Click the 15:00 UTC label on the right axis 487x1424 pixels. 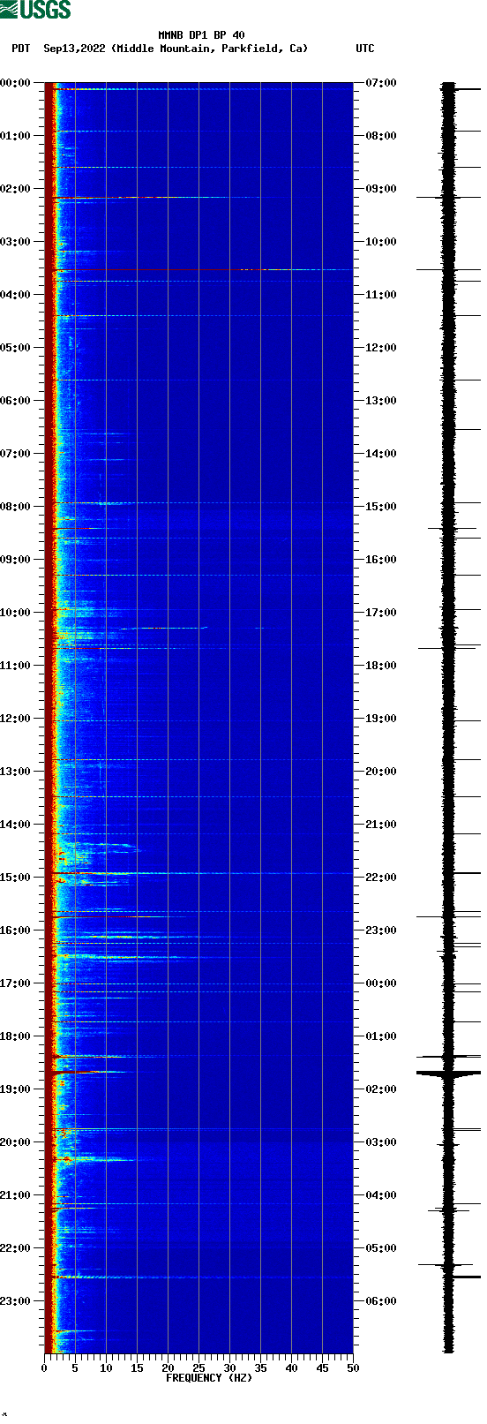pos(381,507)
